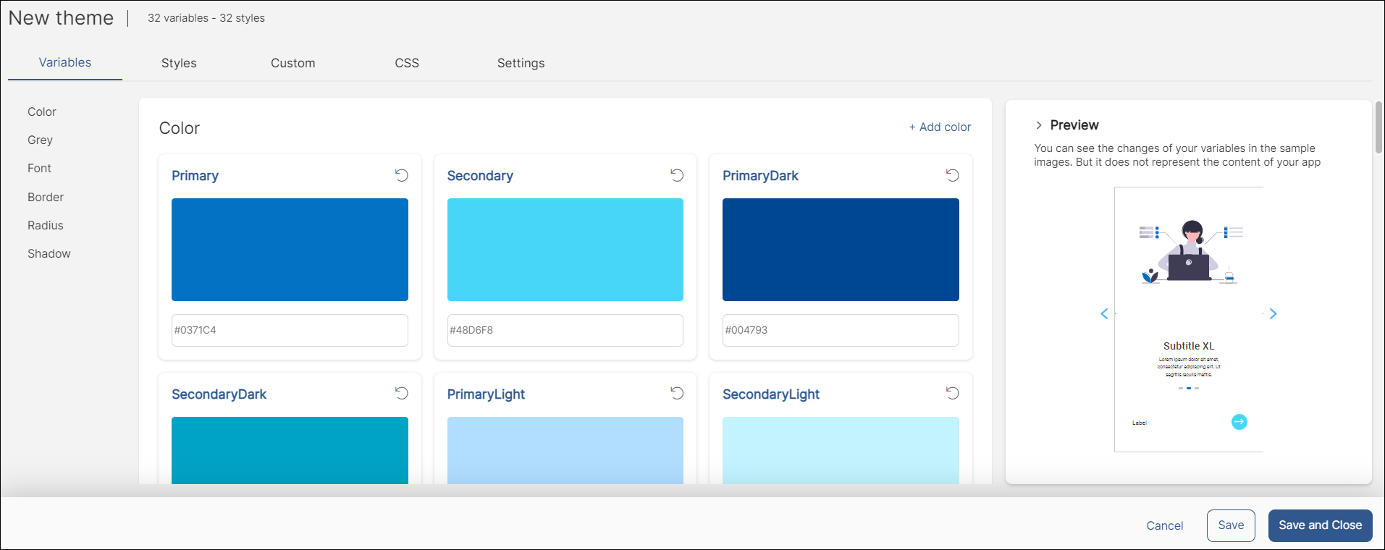This screenshot has width=1385, height=550.
Task: Reset the Primary color to default
Action: click(x=401, y=175)
